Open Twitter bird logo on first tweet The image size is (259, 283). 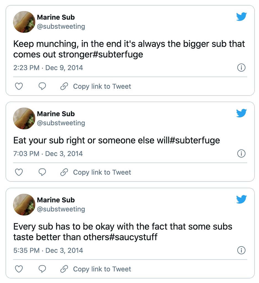pyautogui.click(x=242, y=17)
